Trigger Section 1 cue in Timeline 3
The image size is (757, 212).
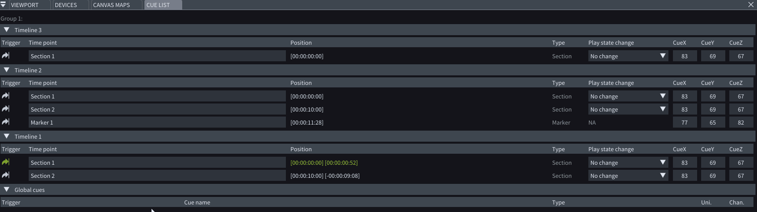pyautogui.click(x=6, y=56)
